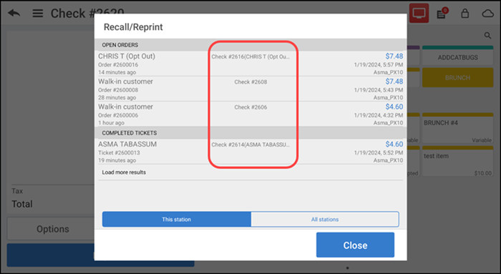Click the Options button behind dialog
Image resolution: width=501 pixels, height=274 pixels.
coord(53,229)
